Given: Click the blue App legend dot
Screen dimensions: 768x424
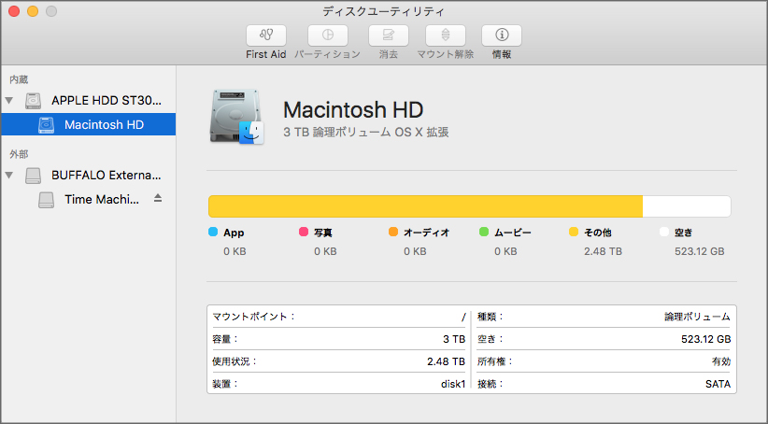Looking at the screenshot, I should click(213, 232).
